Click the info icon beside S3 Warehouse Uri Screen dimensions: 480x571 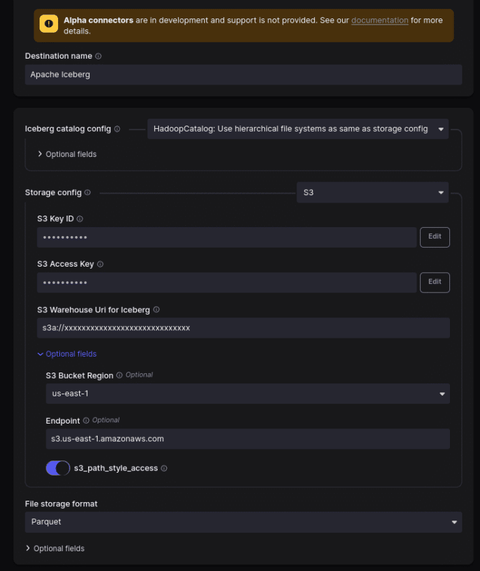click(x=156, y=310)
